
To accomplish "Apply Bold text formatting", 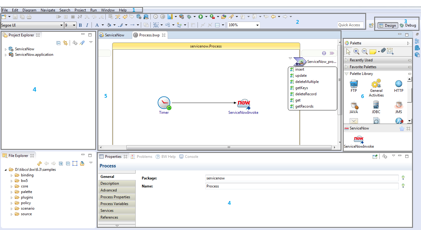I will click(80, 25).
